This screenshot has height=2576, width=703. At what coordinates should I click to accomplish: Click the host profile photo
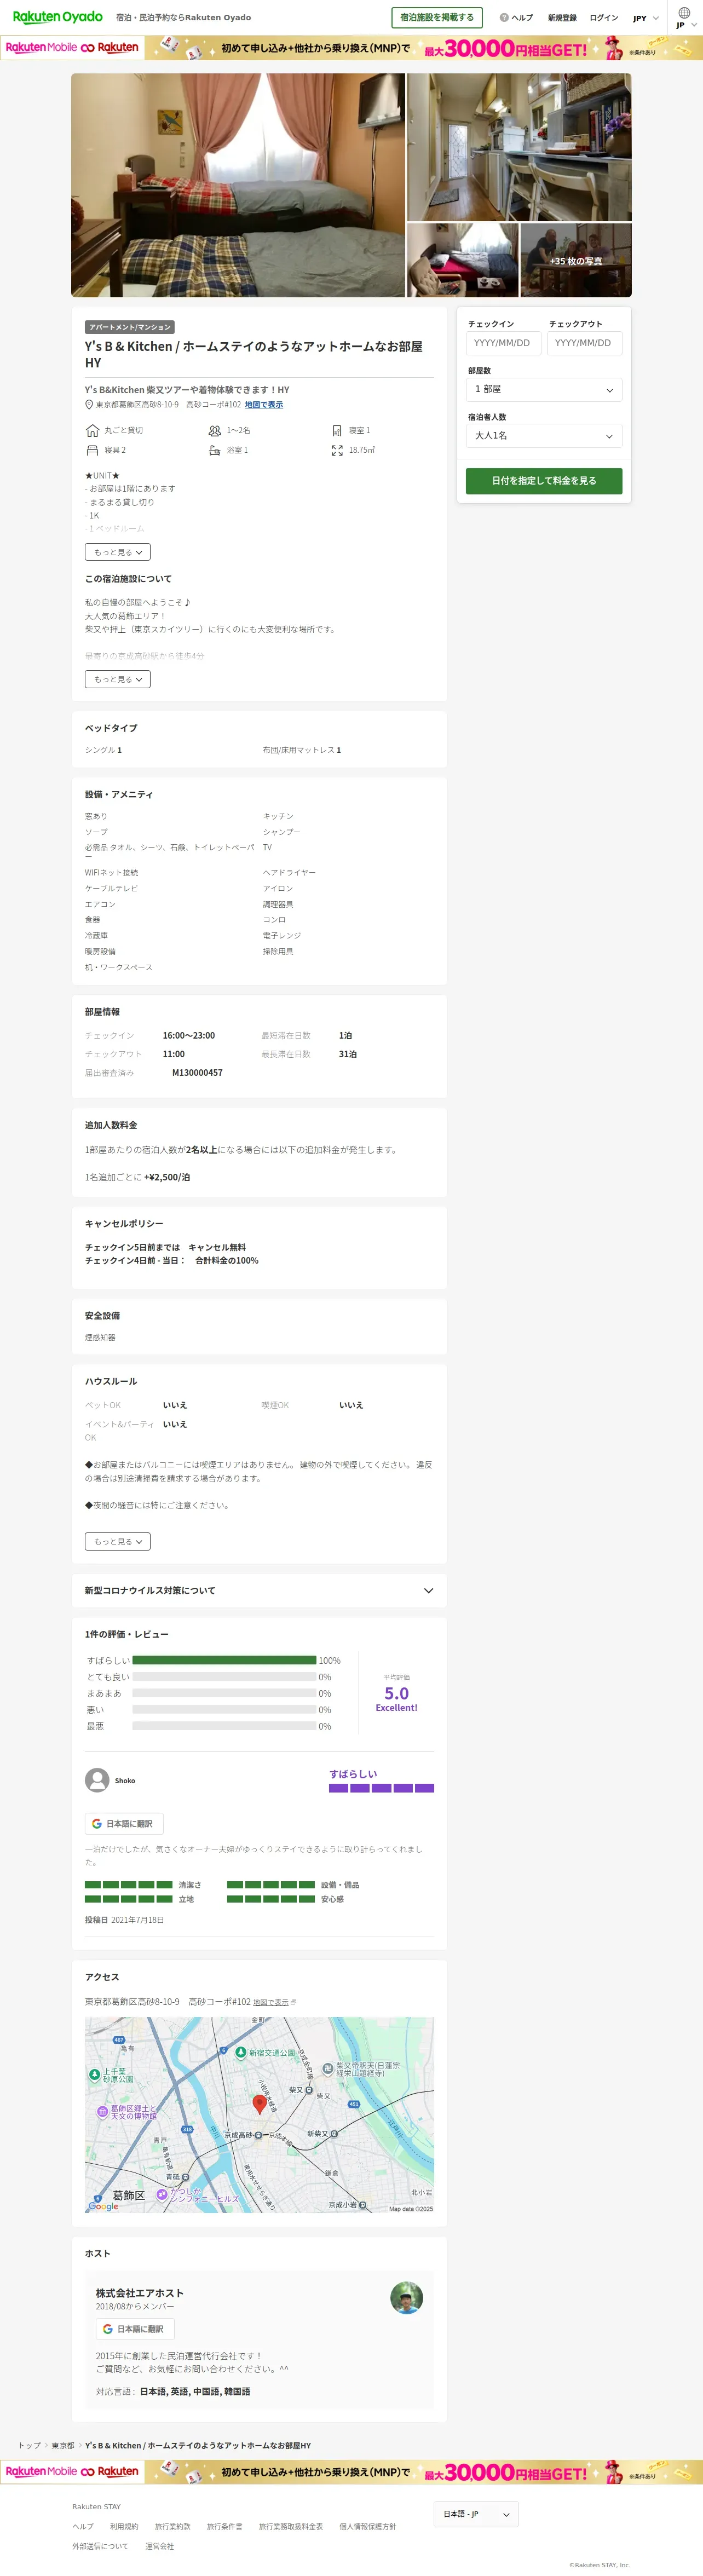tap(406, 2297)
